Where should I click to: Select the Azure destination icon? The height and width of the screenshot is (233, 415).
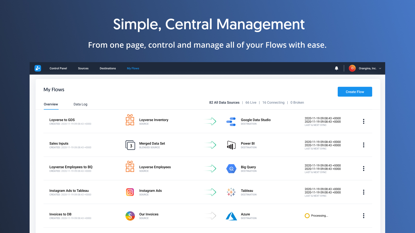(231, 216)
